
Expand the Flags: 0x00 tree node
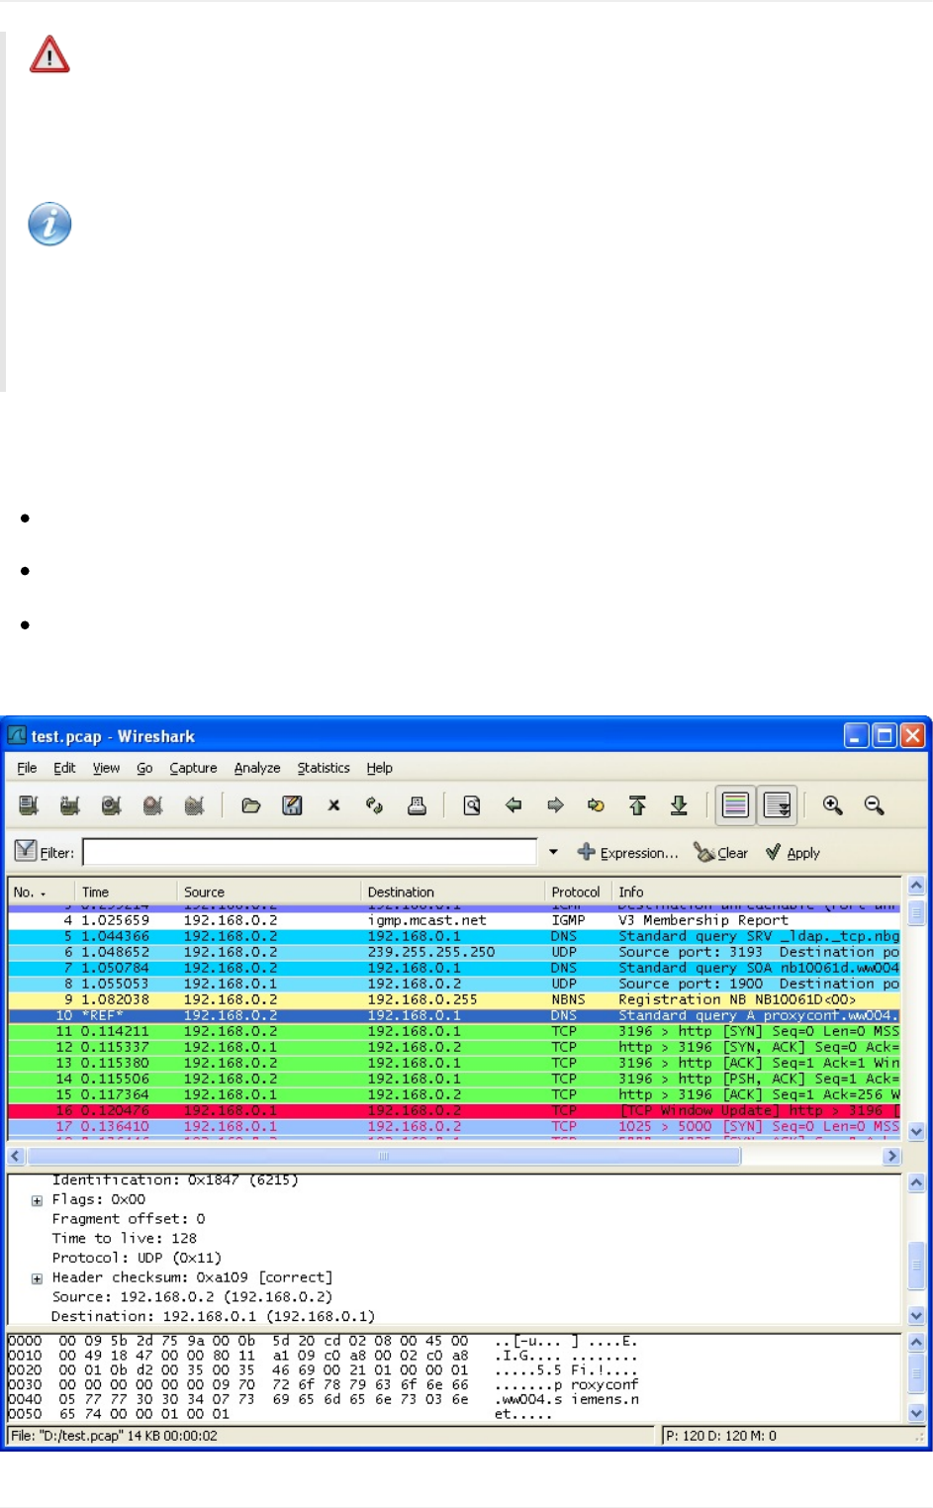[x=37, y=1200]
